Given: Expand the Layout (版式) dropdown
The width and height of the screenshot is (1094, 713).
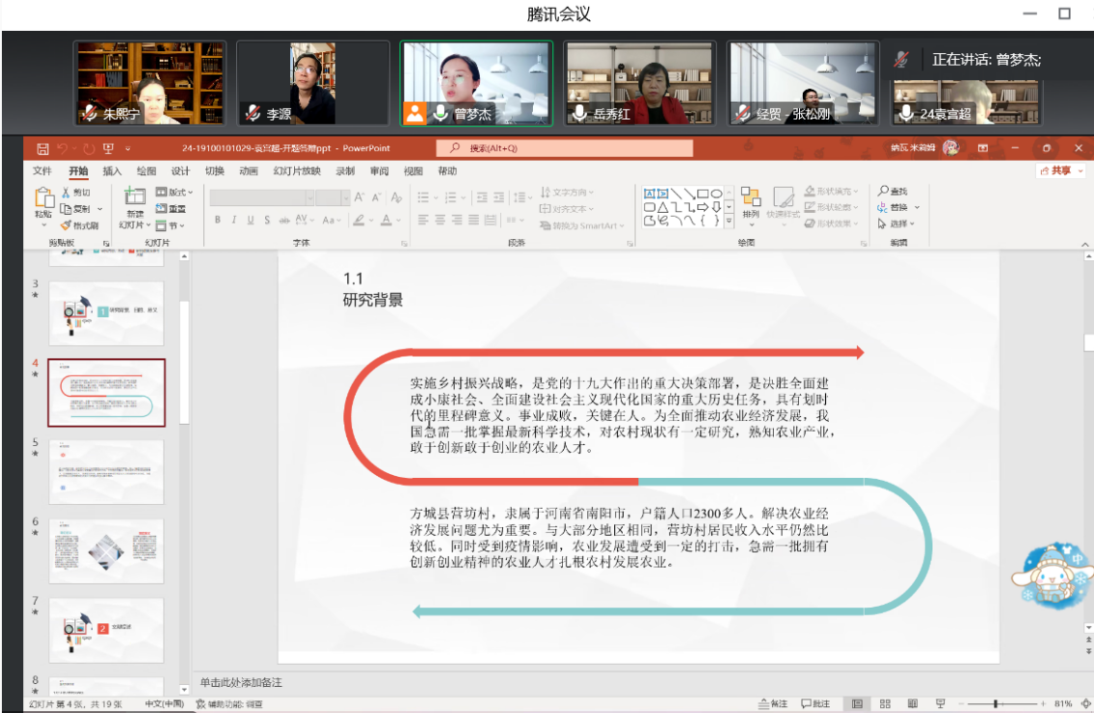Looking at the screenshot, I should tap(174, 192).
